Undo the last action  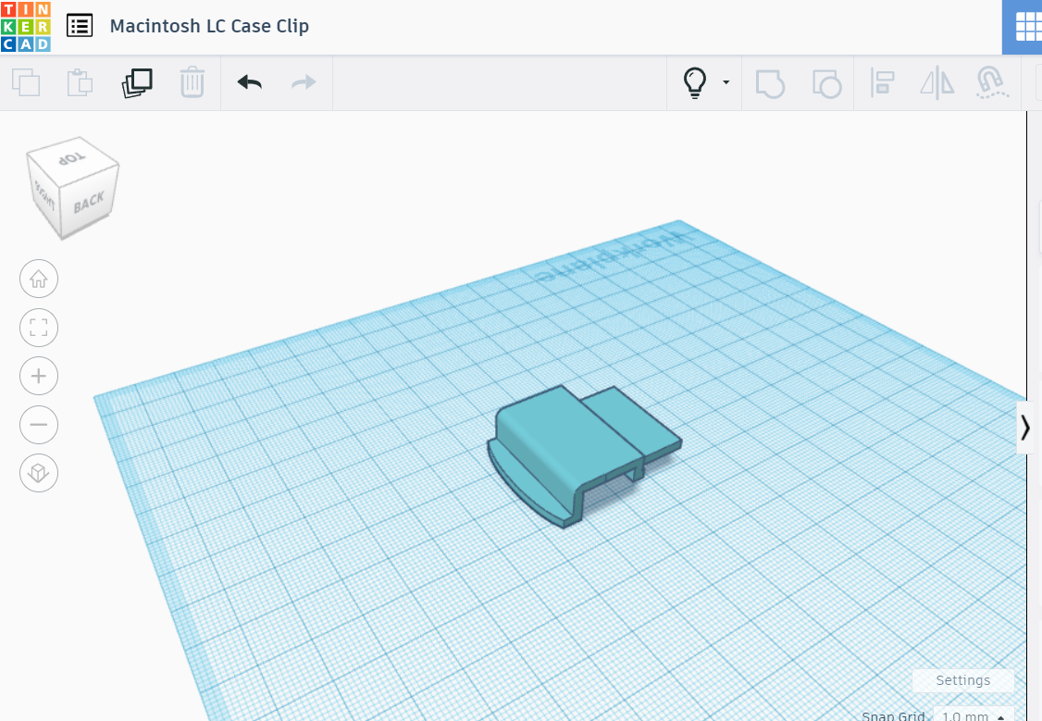pyautogui.click(x=248, y=82)
